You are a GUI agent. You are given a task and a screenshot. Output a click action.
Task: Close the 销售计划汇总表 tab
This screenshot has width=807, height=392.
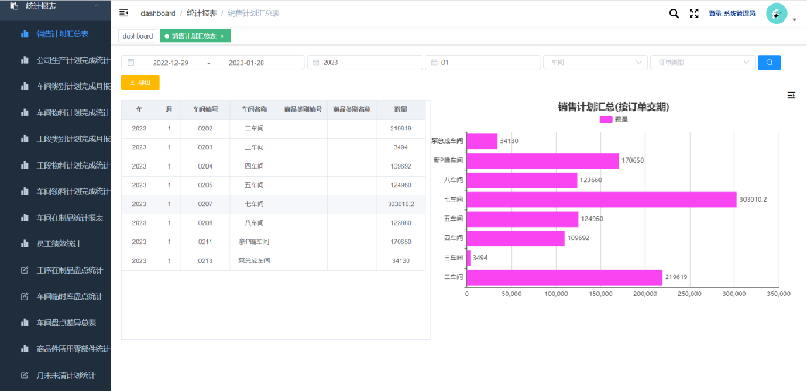coord(222,36)
